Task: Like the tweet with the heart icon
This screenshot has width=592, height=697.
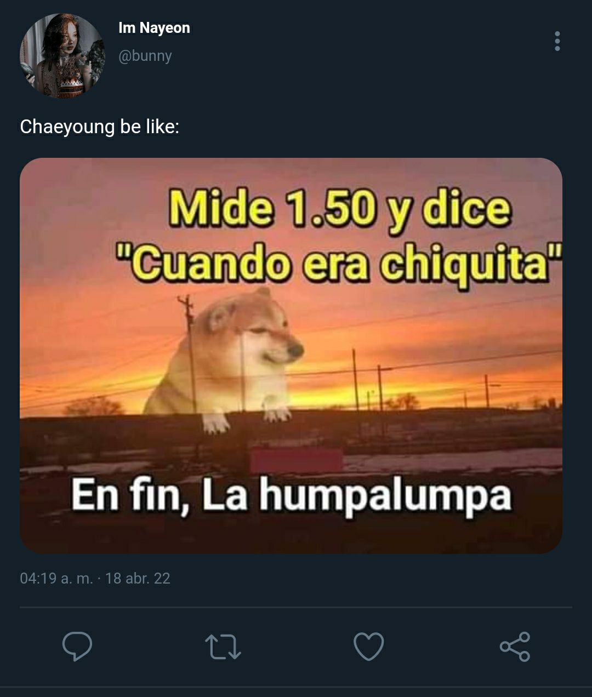Action: (x=369, y=647)
